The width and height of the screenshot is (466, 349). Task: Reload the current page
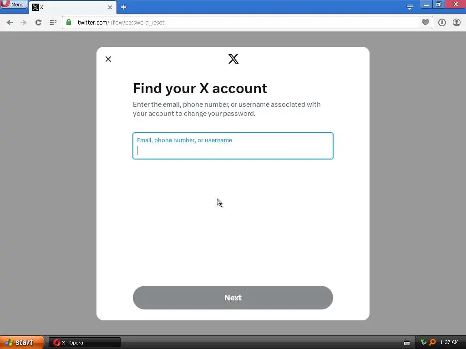[x=38, y=23]
